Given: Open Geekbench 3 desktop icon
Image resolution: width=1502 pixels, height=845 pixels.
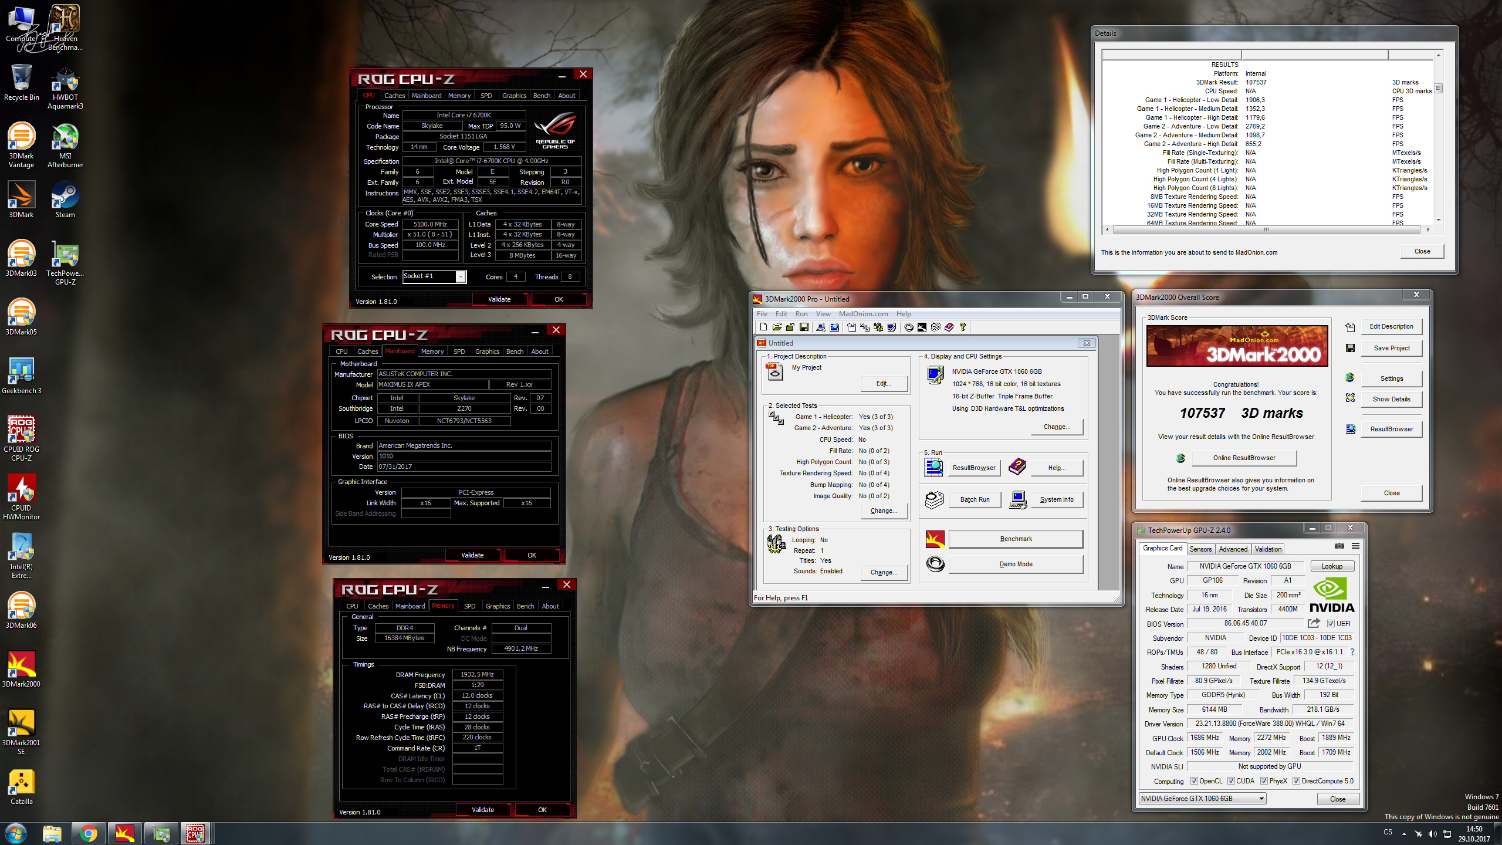Looking at the screenshot, I should 21,376.
